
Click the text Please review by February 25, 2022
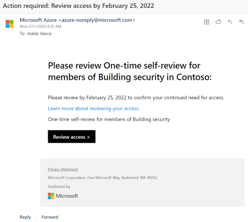136,98
